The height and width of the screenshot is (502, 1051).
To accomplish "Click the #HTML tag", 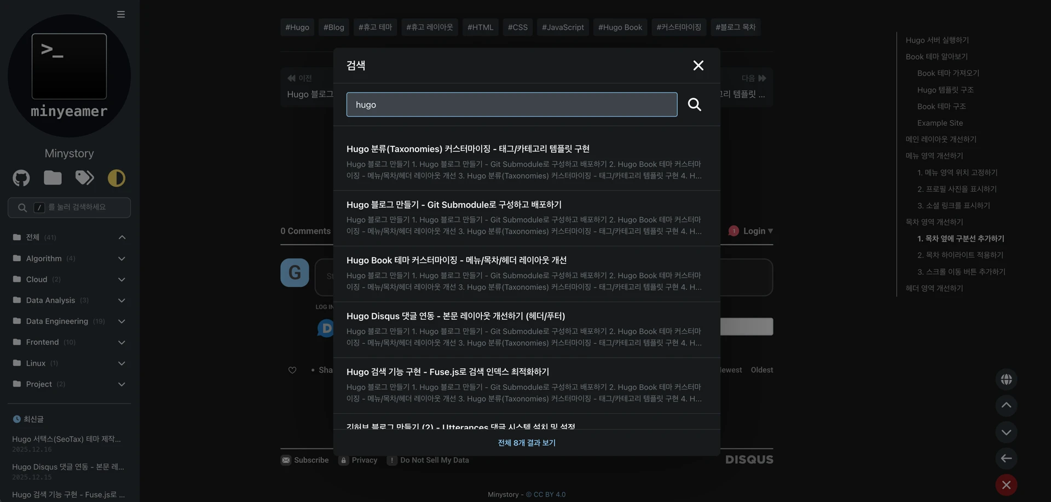I will [481, 27].
